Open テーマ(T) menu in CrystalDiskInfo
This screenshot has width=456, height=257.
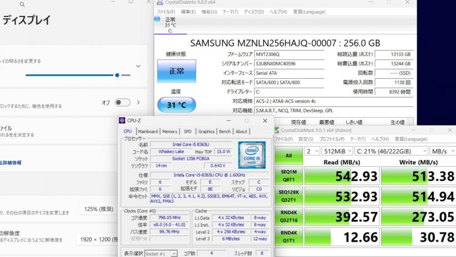[230, 12]
